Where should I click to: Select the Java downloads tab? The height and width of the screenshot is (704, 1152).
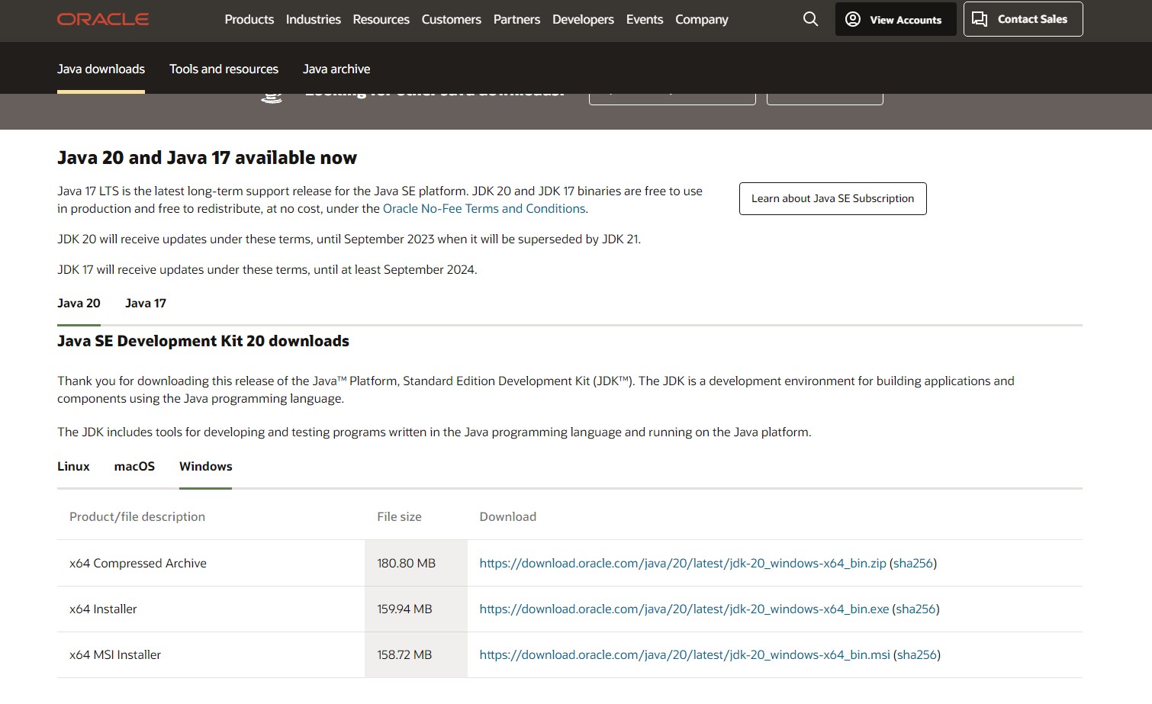101,69
